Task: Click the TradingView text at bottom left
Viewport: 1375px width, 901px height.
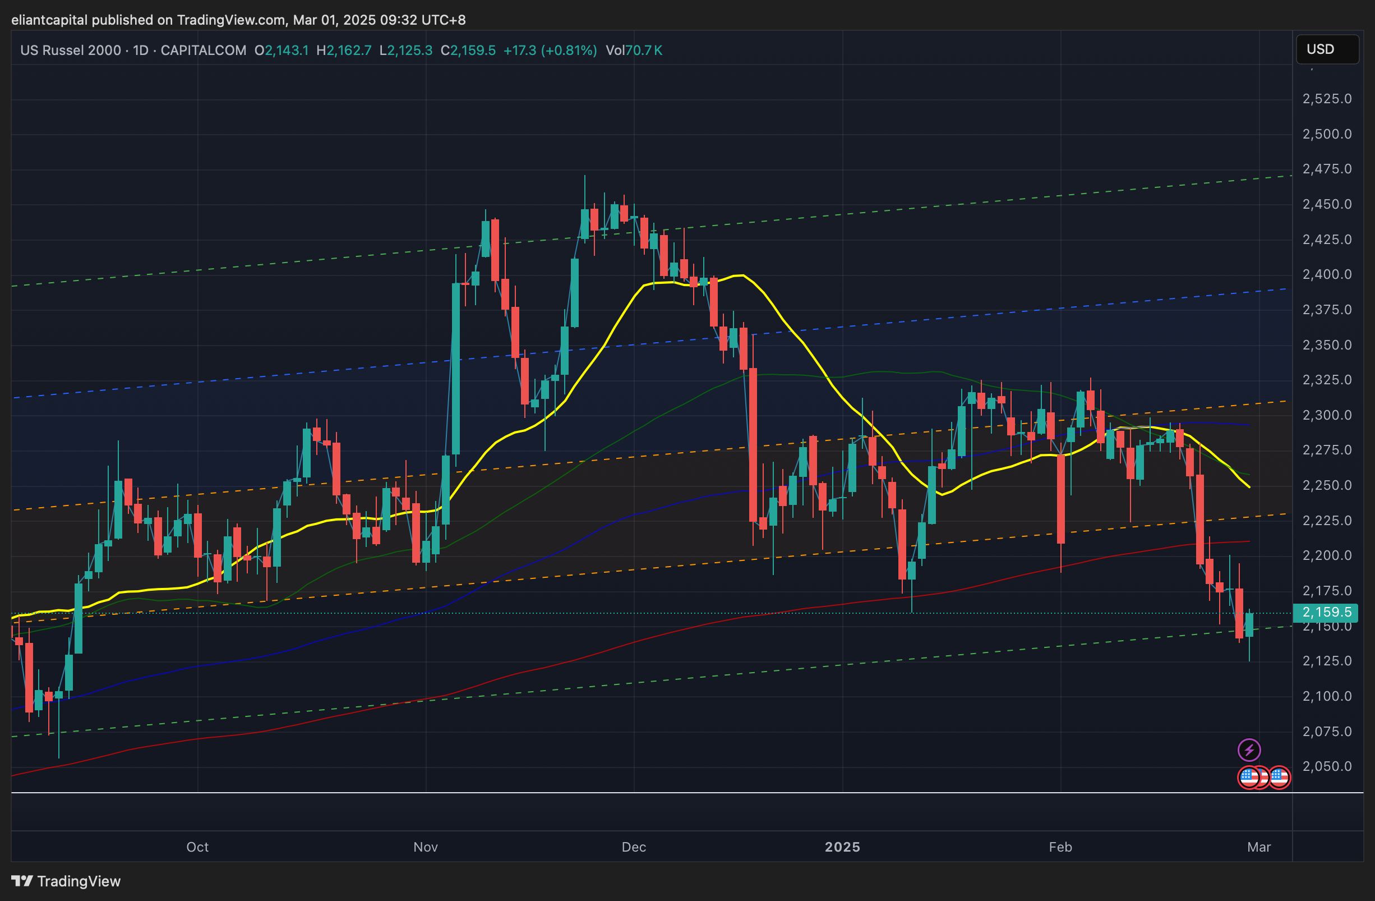Action: (79, 881)
